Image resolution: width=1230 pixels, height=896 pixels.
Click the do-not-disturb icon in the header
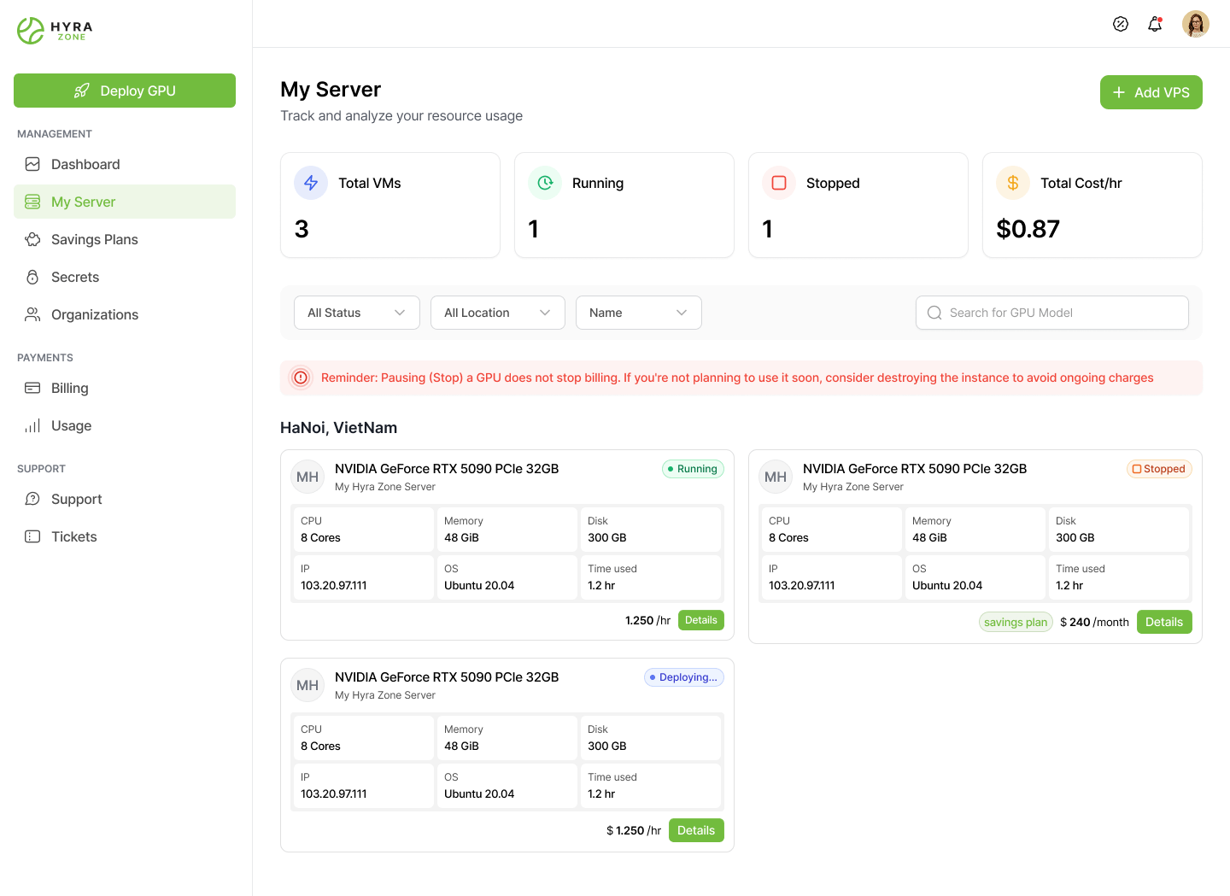tap(1121, 24)
